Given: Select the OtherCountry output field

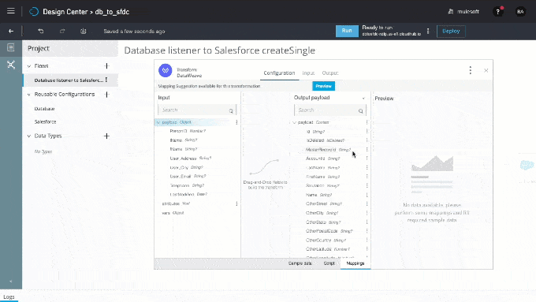Looking at the screenshot, I should click(326, 240).
